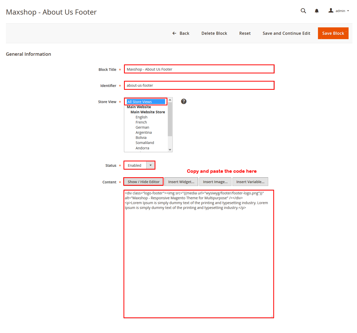Click Save and Continue Edit
The height and width of the screenshot is (333, 357).
[x=286, y=33]
